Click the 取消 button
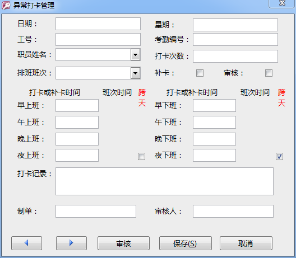This screenshot has width=296, height=258. pos(246,243)
